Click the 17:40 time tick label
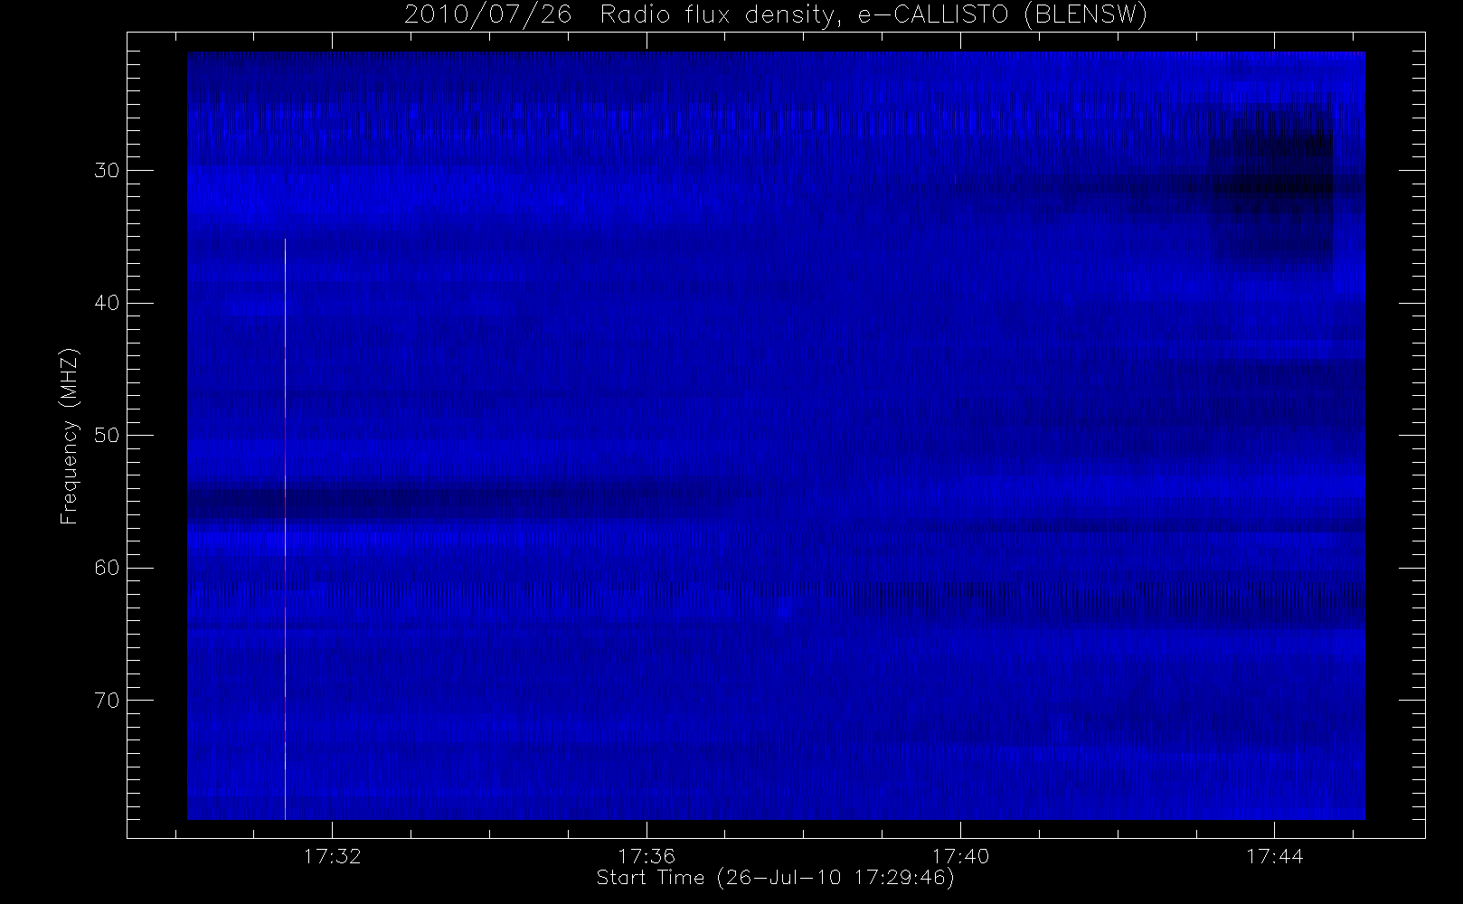 tap(960, 856)
